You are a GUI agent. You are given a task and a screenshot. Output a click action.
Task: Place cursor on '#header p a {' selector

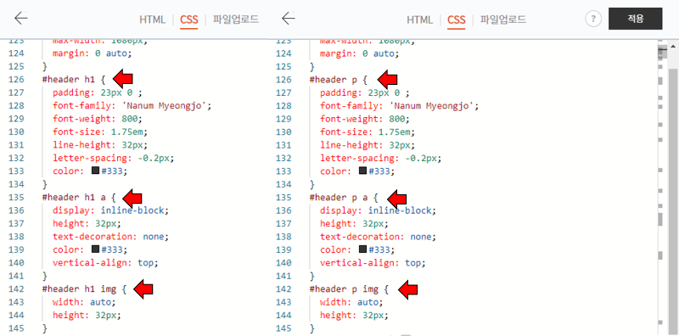tap(344, 198)
